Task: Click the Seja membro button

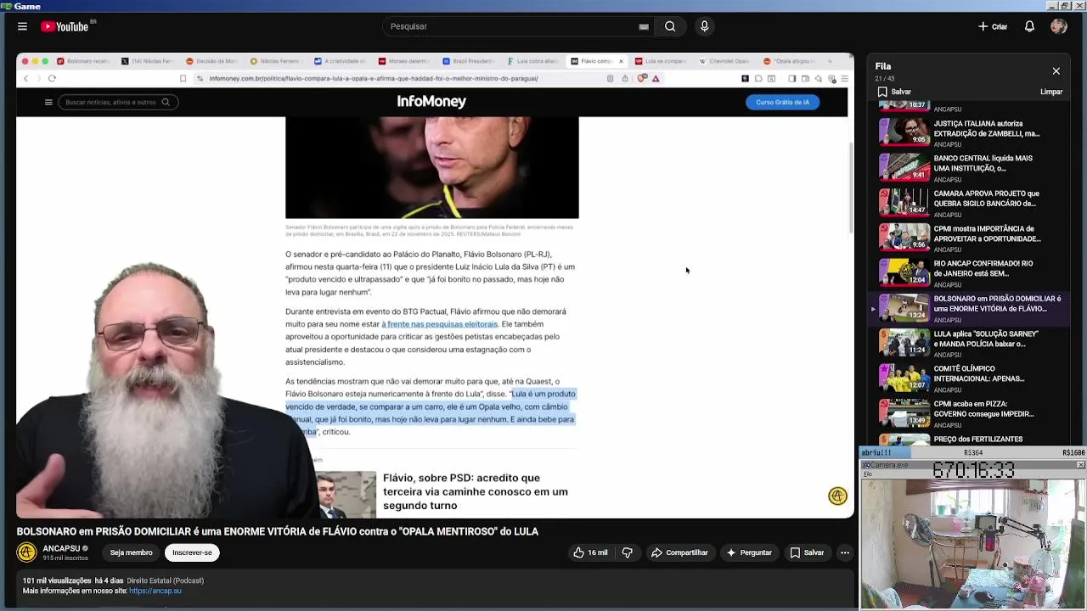Action: pos(131,552)
